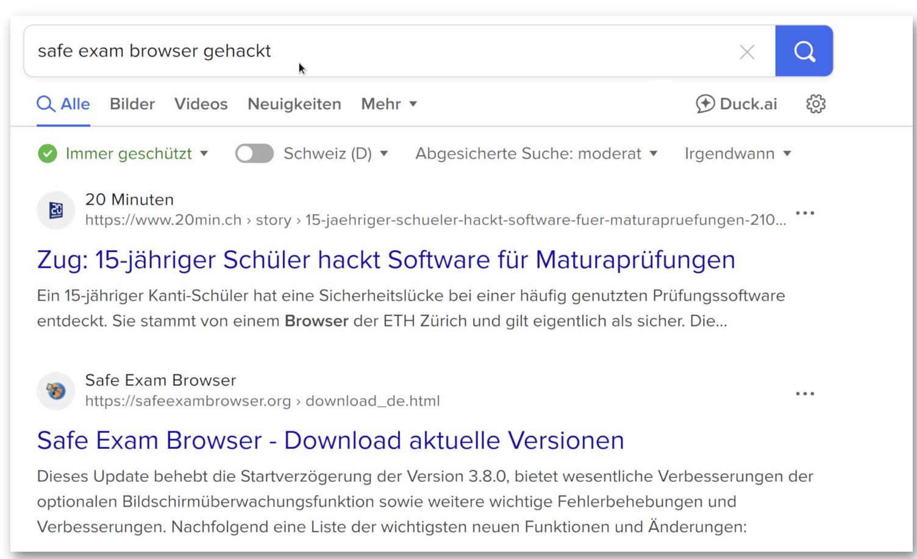Click the 20 Minuten source name
The image size is (917, 559).
[129, 200]
